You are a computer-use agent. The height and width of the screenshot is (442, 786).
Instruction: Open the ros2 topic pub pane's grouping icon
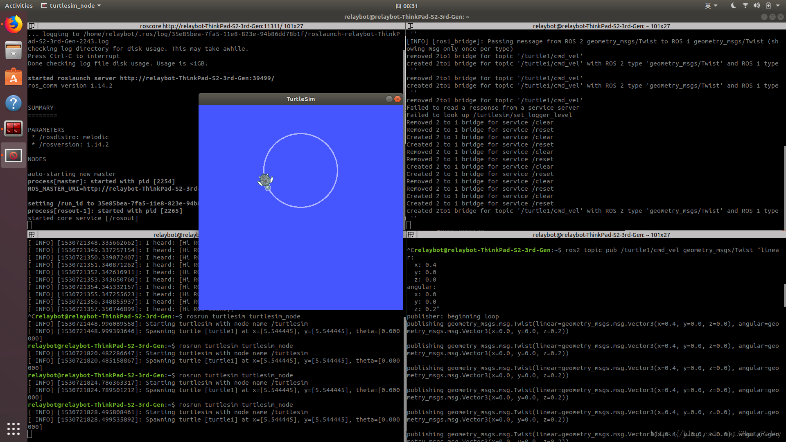pos(411,235)
